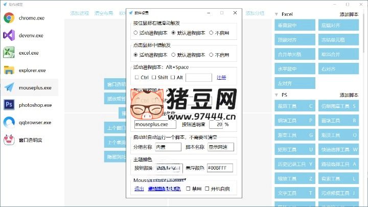
Task: Select the explorer.exe folder icon
Action: click(x=9, y=70)
